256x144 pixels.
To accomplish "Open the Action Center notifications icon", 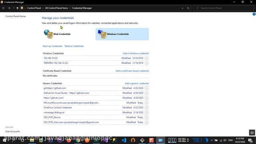I will point(250,140).
